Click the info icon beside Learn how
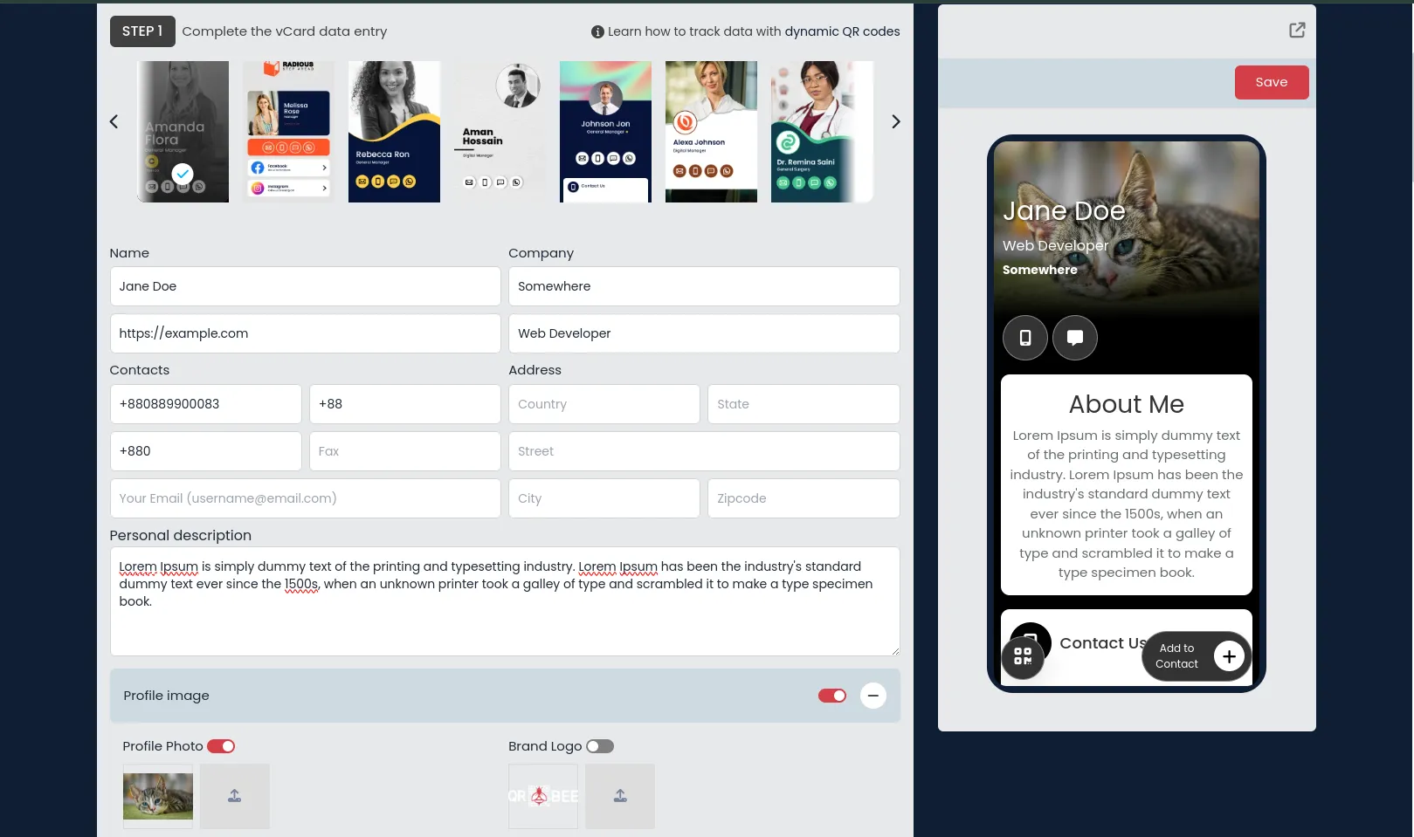The width and height of the screenshot is (1414, 837). 597,32
